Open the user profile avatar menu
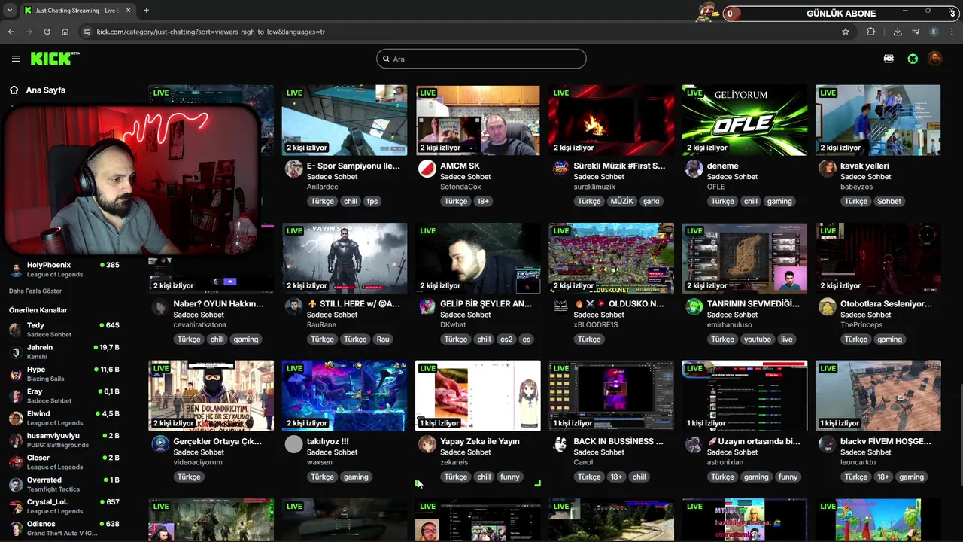963x542 pixels. (x=934, y=59)
